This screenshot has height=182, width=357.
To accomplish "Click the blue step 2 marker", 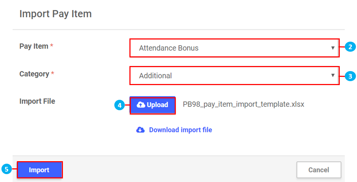I will coord(350,47).
